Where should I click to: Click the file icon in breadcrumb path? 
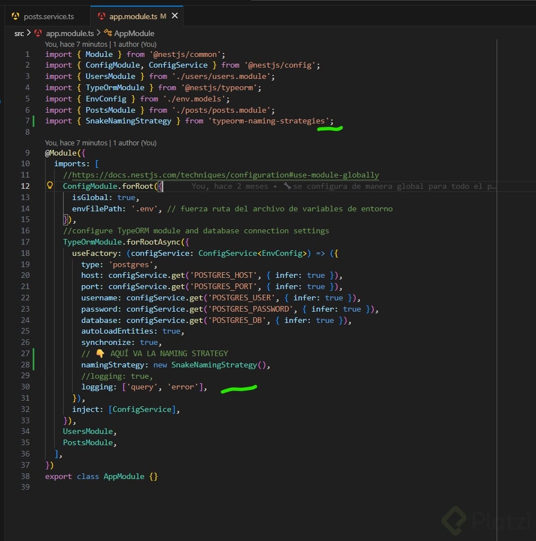[39, 33]
